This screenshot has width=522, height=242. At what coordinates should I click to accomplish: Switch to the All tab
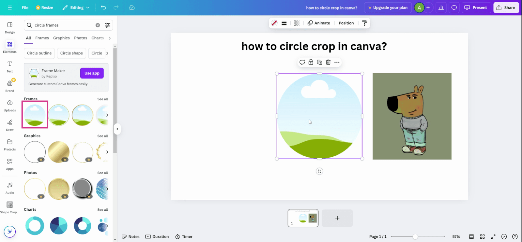point(28,38)
